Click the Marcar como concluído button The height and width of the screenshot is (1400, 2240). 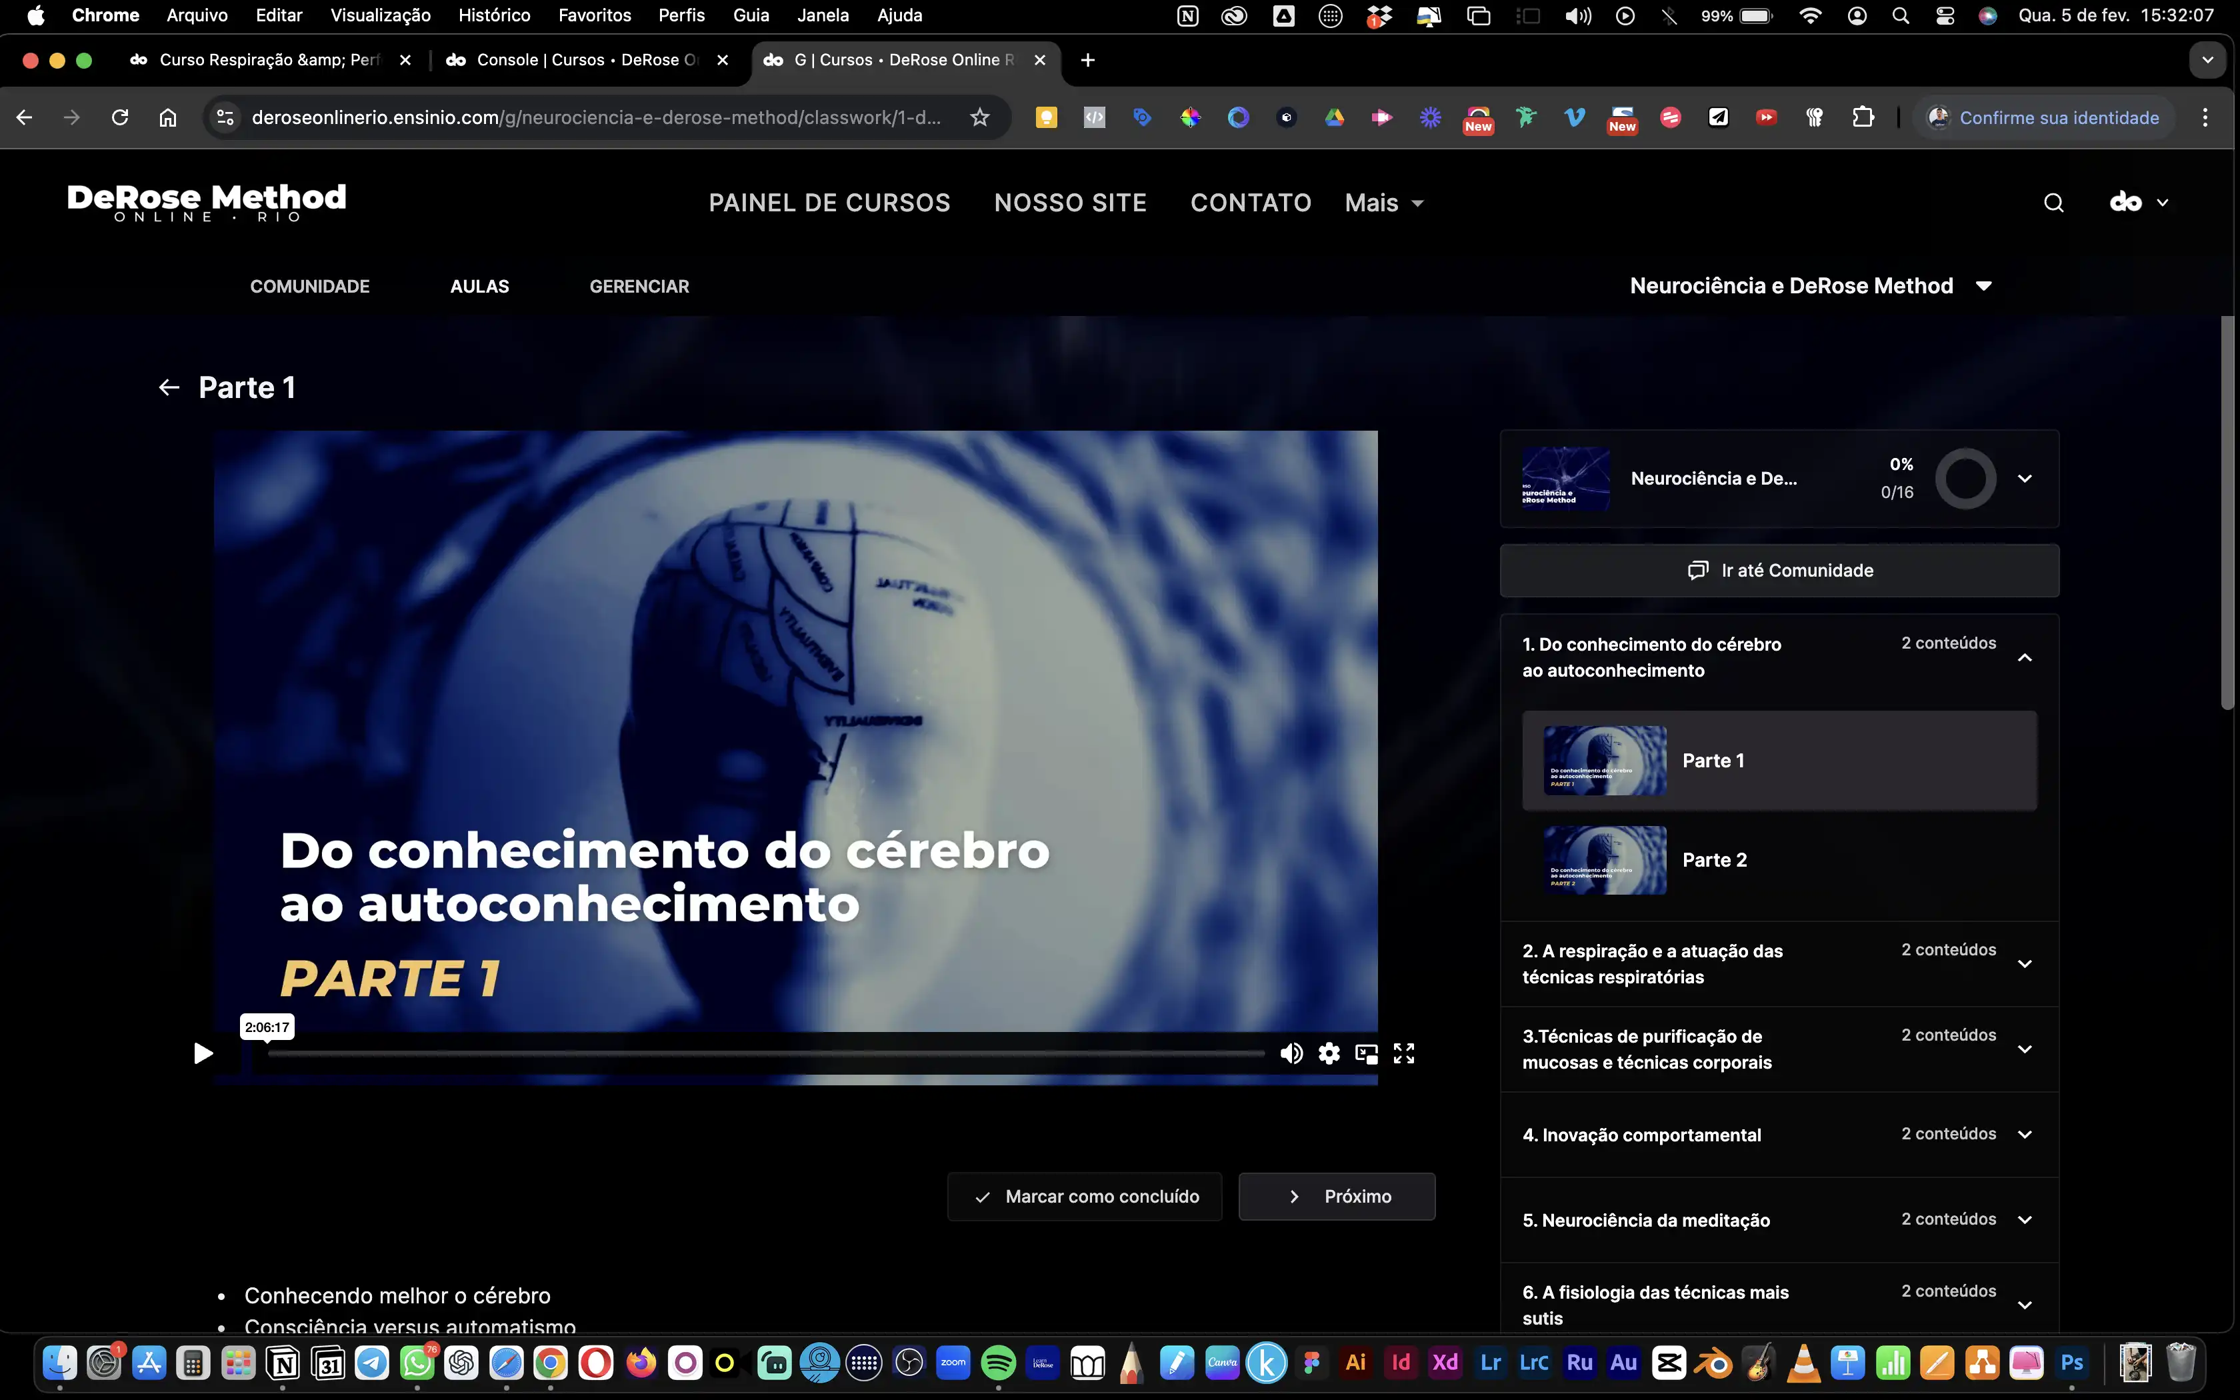[1085, 1196]
